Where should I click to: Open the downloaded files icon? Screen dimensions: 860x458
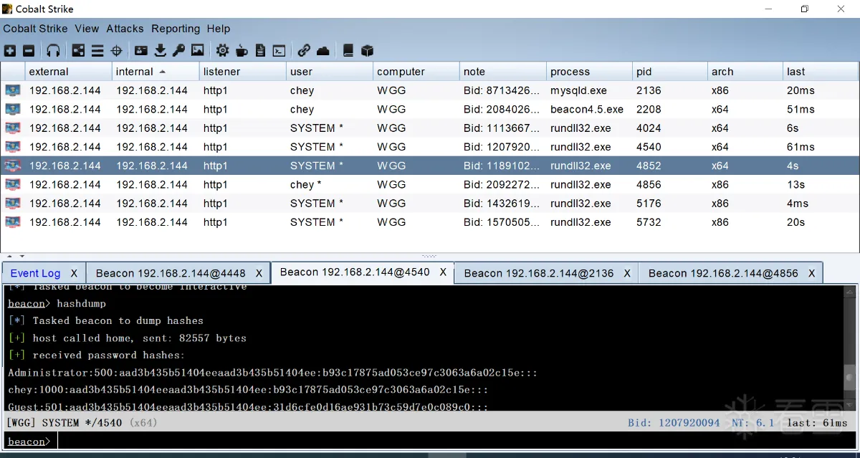161,51
